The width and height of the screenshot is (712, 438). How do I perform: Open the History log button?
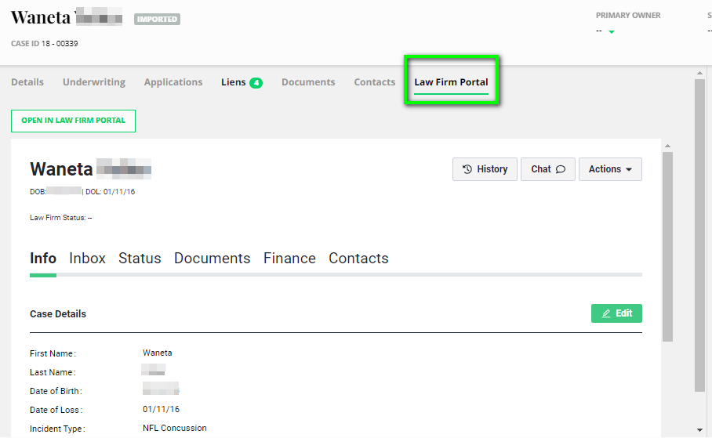tap(485, 169)
